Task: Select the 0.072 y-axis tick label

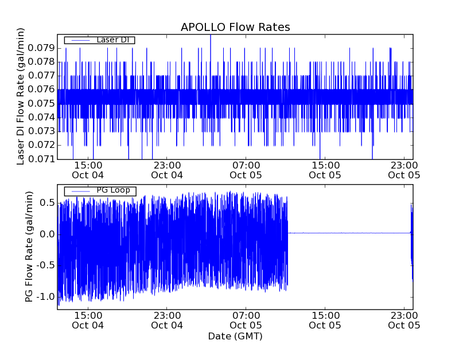Action: (x=41, y=145)
